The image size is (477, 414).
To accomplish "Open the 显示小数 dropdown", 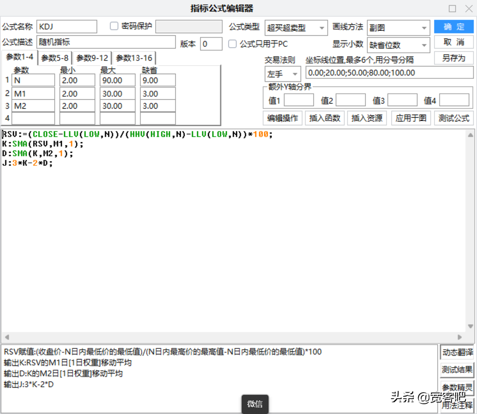I will tap(399, 45).
